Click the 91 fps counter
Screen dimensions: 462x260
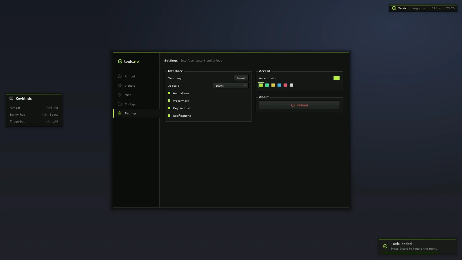pos(436,8)
